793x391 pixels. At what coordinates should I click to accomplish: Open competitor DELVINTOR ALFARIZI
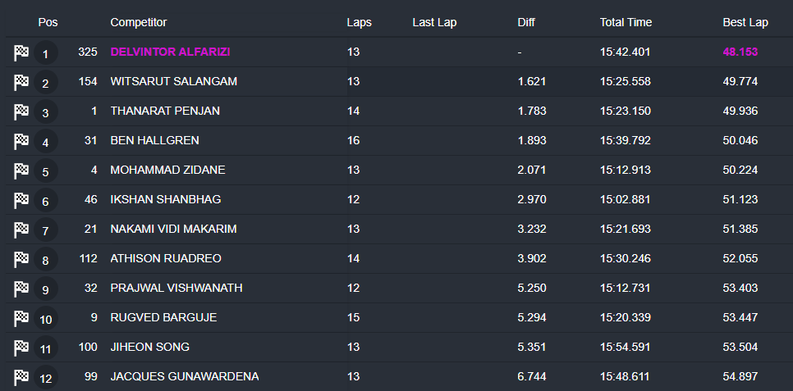click(170, 52)
